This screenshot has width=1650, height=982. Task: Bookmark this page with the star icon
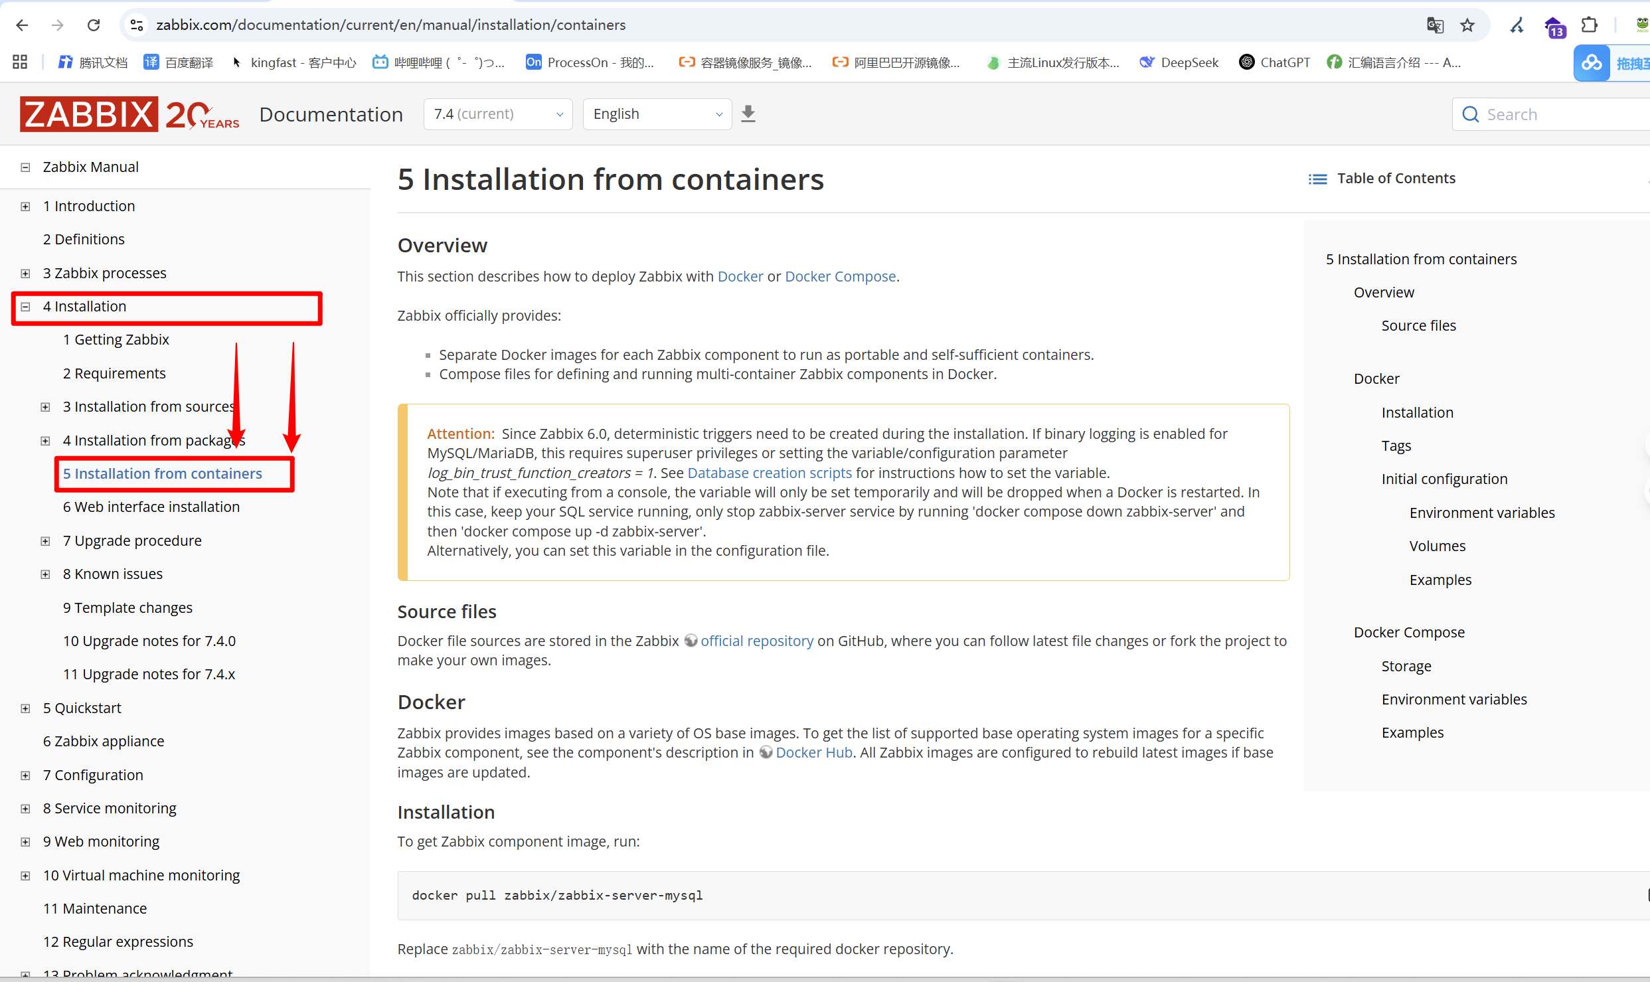coord(1467,25)
